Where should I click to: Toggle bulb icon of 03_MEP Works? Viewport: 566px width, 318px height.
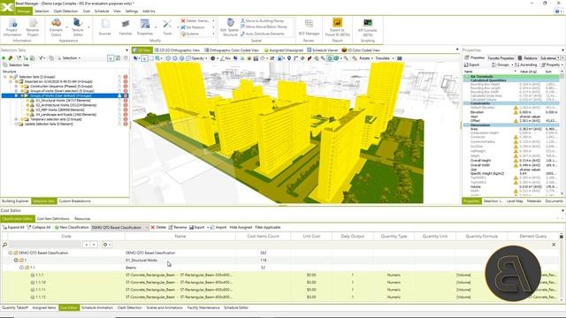coord(27,110)
